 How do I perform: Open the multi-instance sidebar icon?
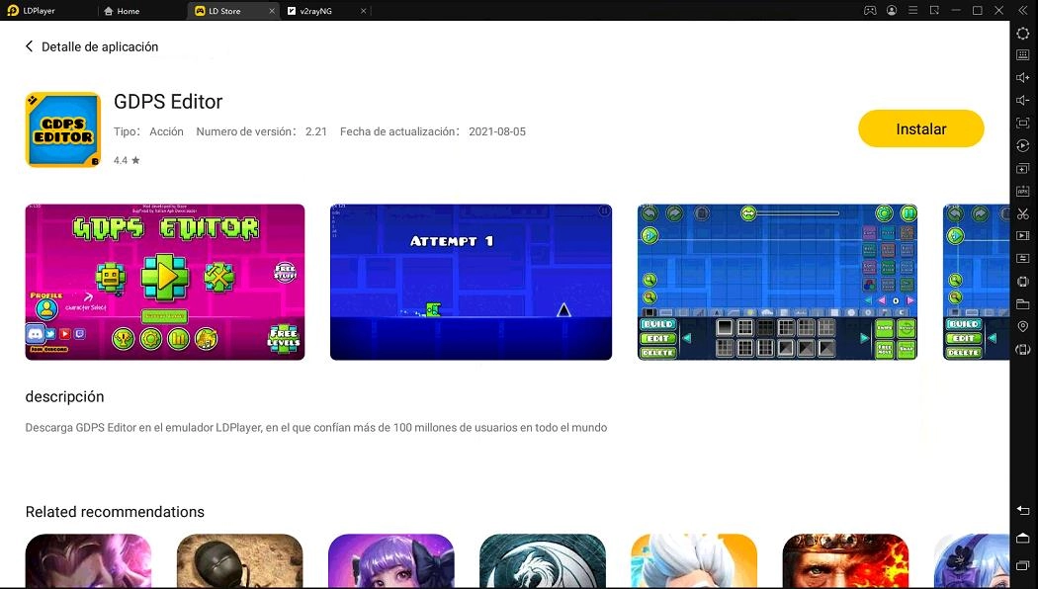[x=1023, y=168]
